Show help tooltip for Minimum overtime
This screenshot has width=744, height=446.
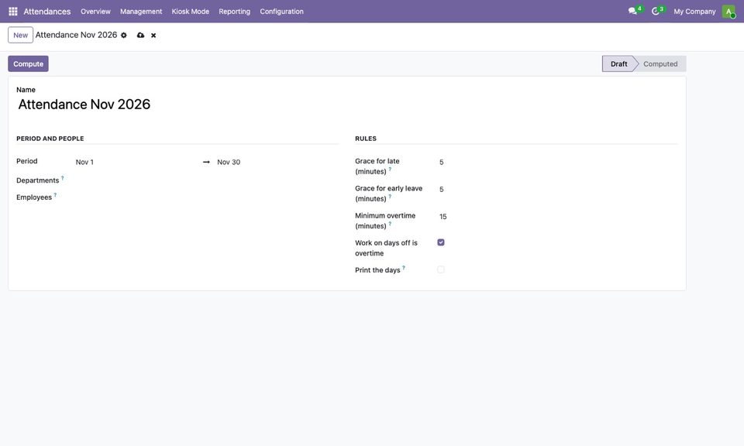[390, 224]
